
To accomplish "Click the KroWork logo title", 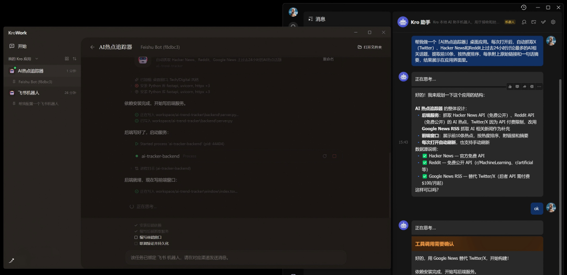I will (x=17, y=33).
